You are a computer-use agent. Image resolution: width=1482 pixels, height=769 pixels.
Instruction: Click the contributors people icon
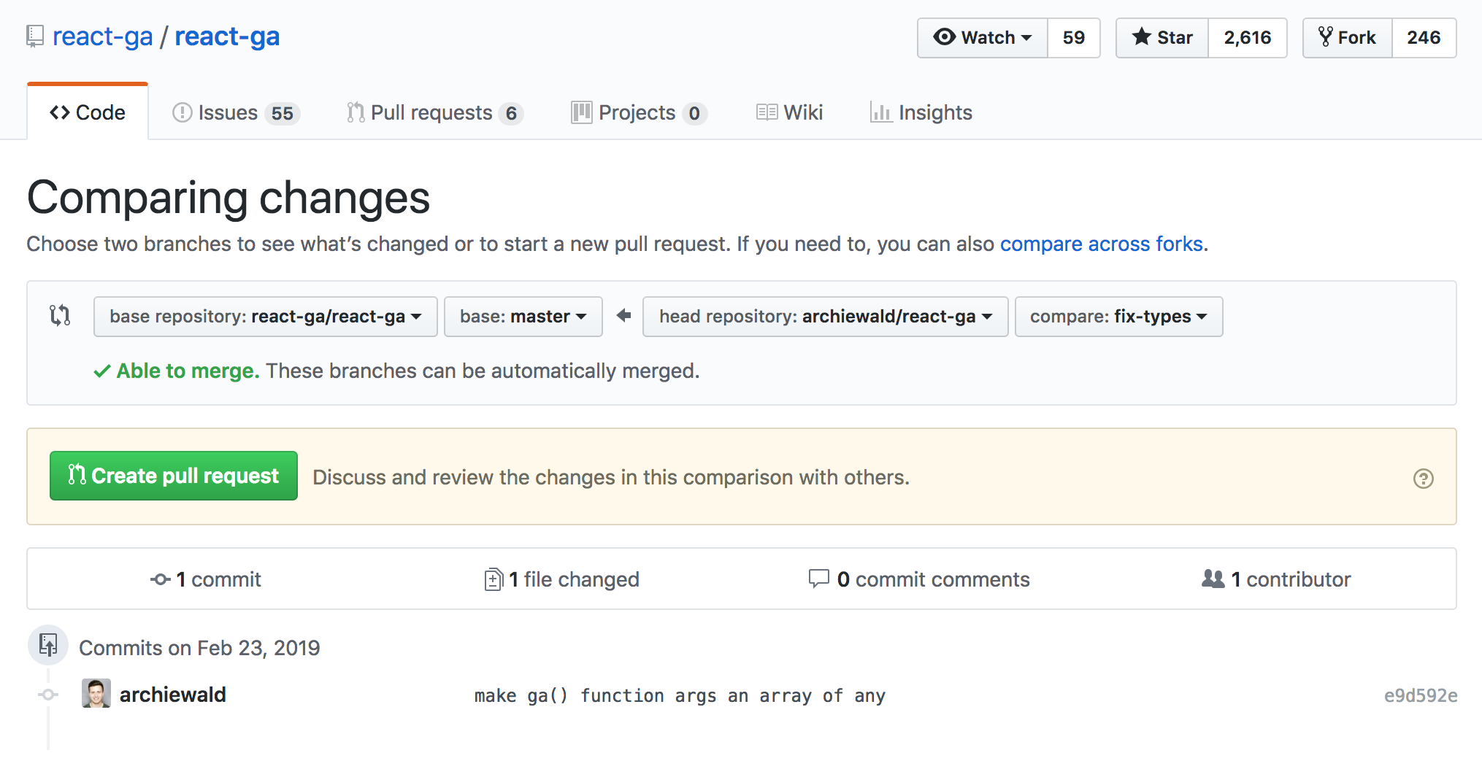(x=1213, y=579)
